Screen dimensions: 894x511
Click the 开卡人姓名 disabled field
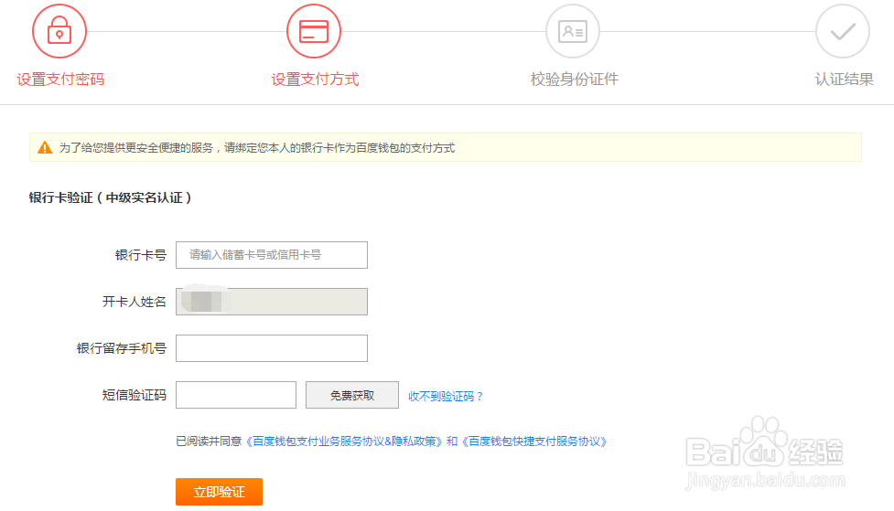click(x=272, y=302)
